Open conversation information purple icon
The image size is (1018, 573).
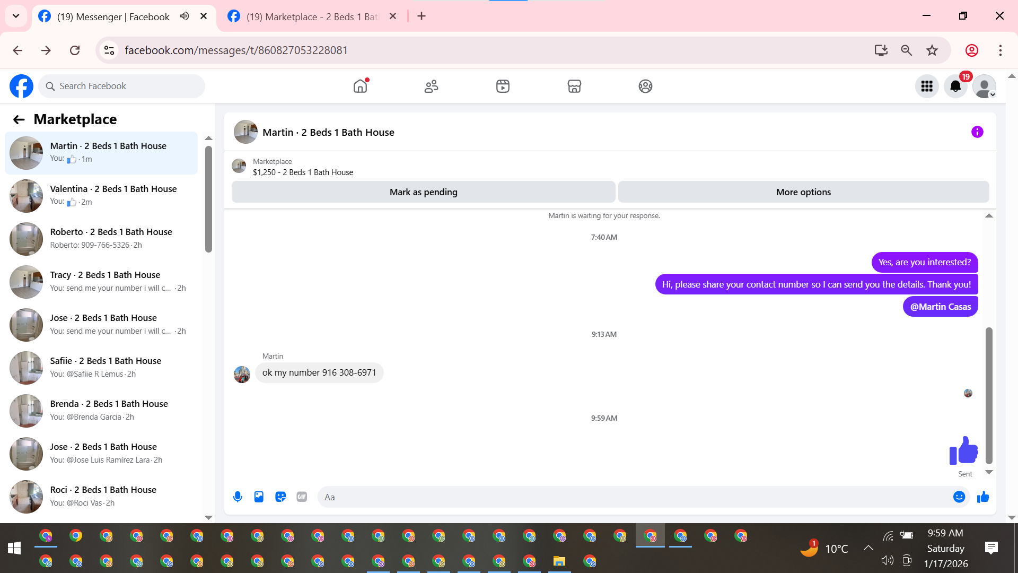(x=977, y=132)
